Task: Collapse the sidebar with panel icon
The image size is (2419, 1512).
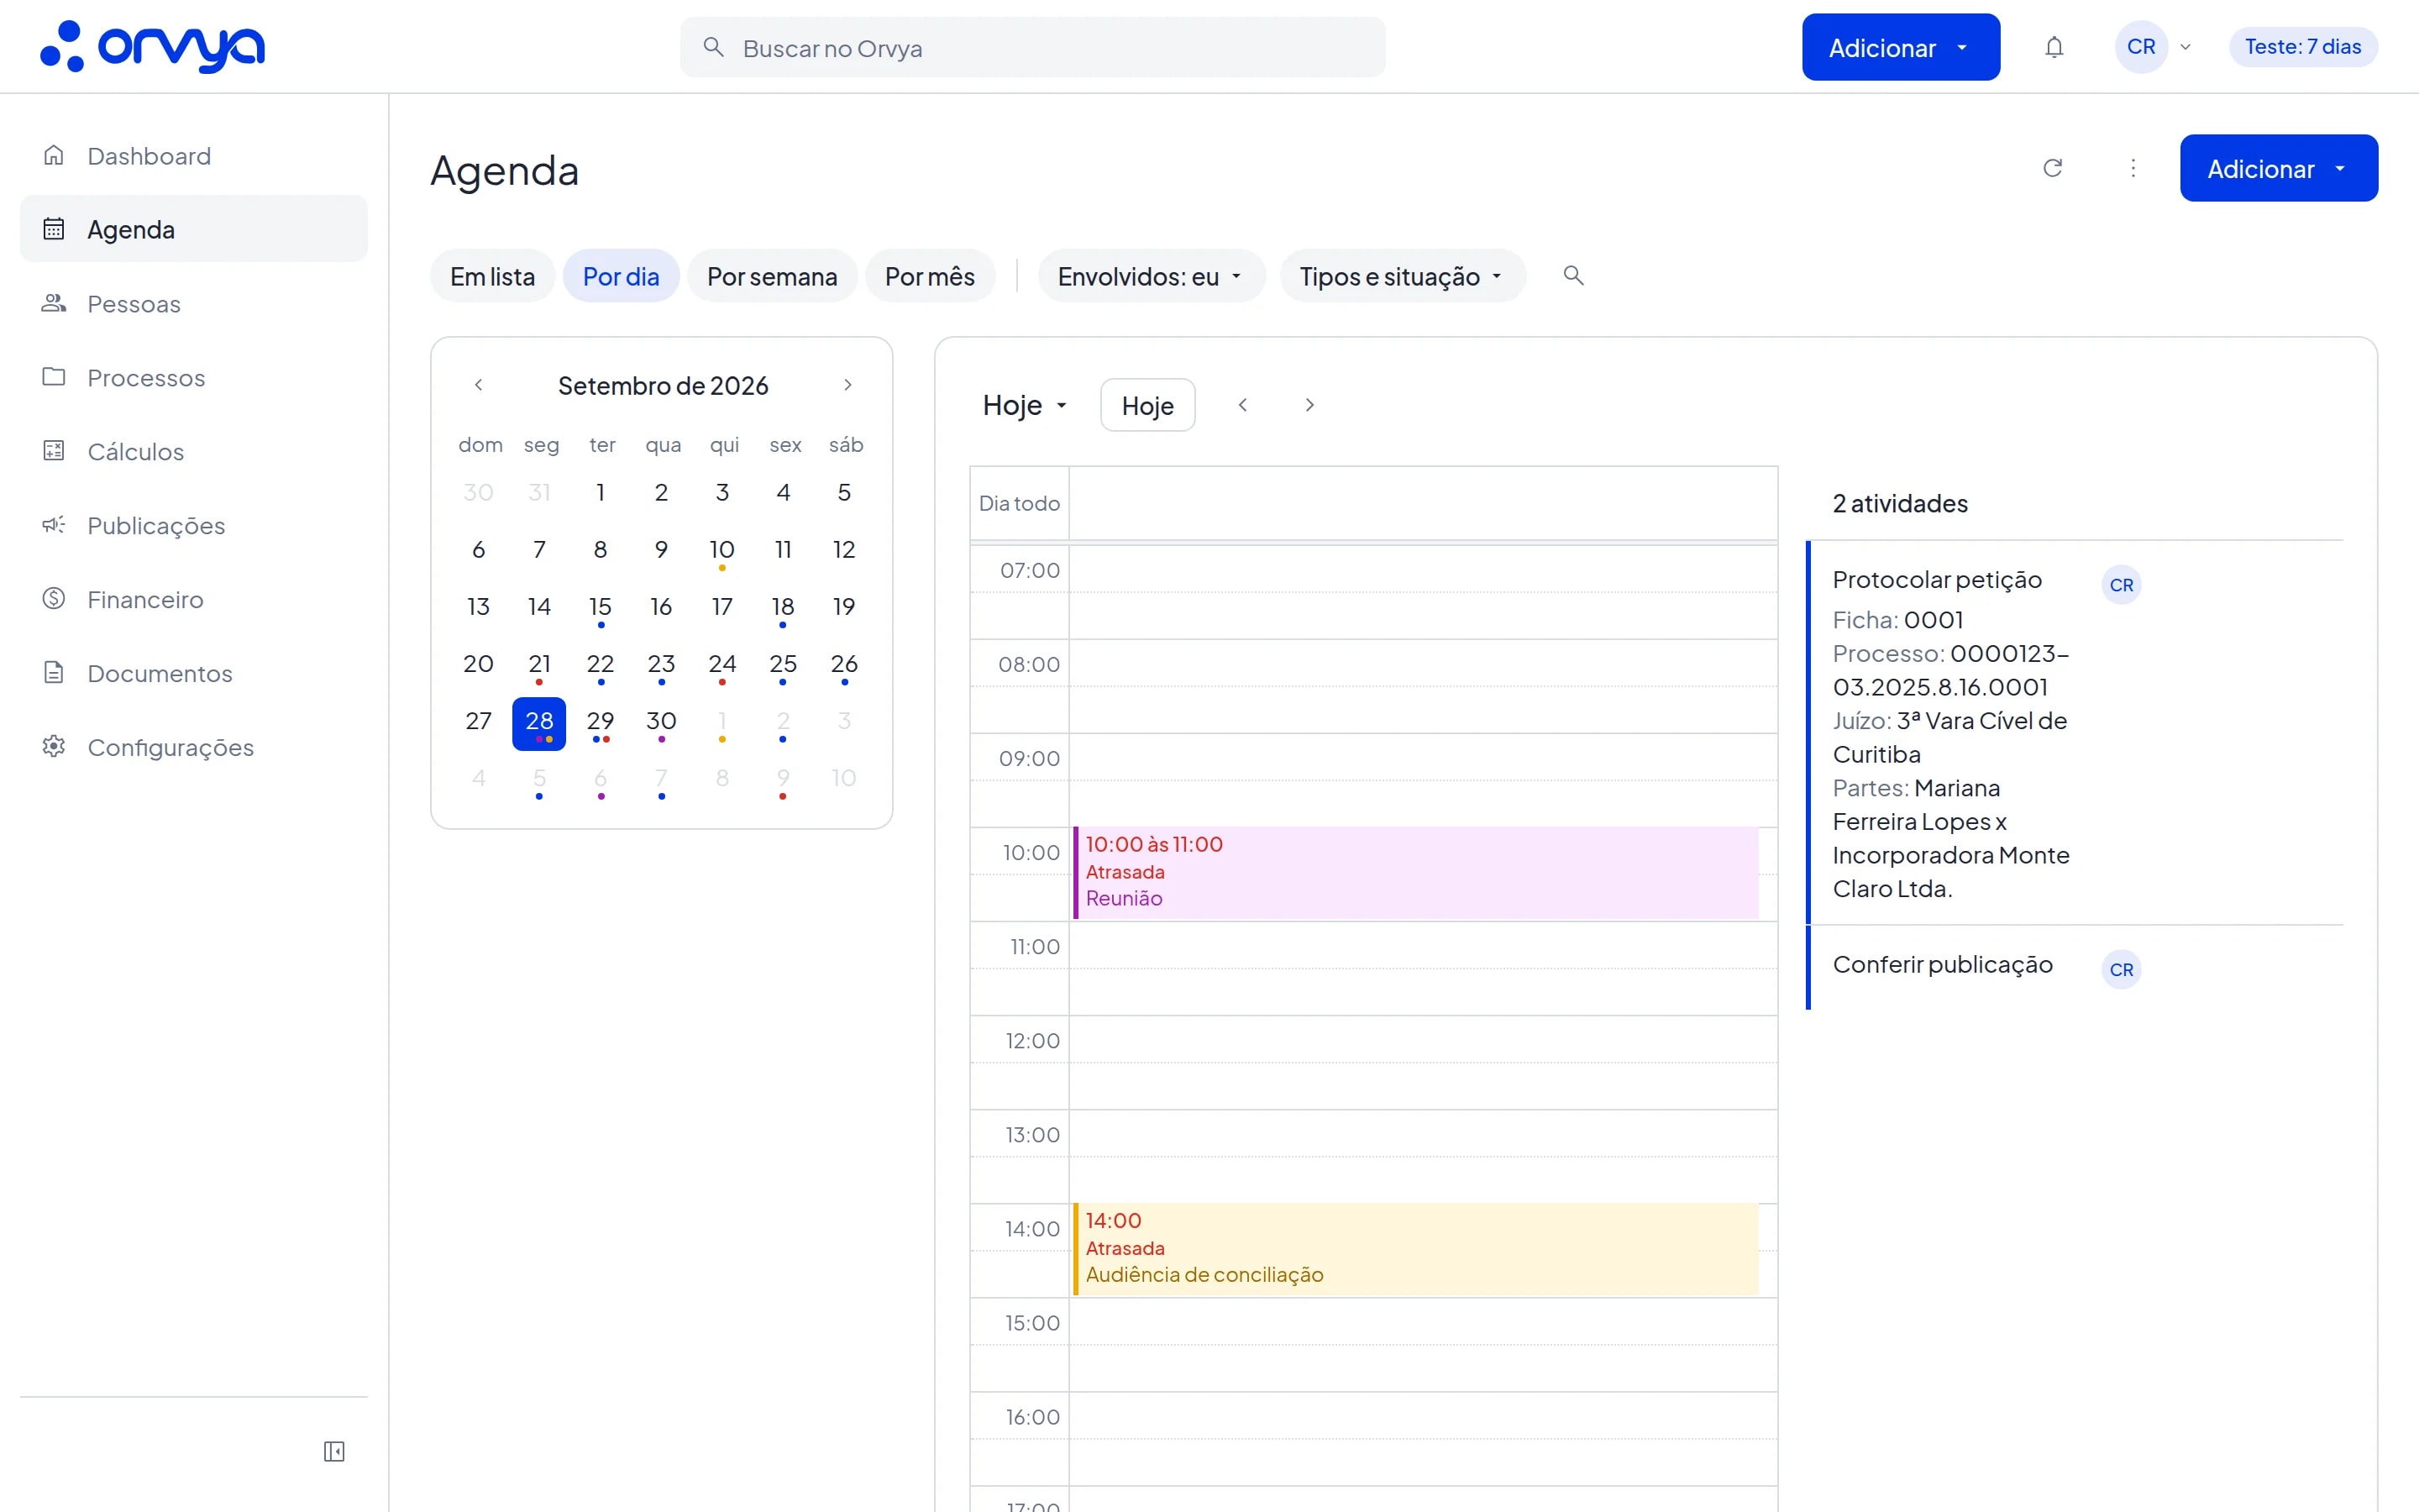Action: (333, 1451)
